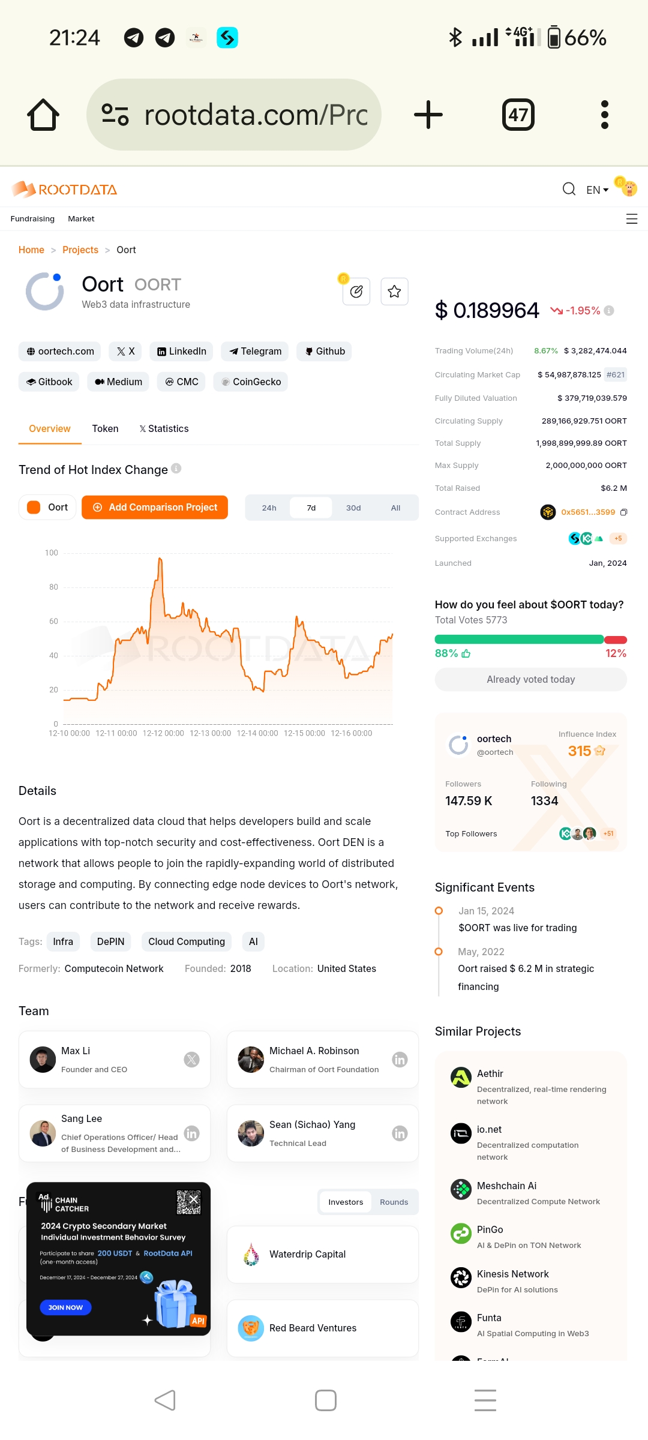
Task: Open the X Statistics tab
Action: tap(164, 428)
